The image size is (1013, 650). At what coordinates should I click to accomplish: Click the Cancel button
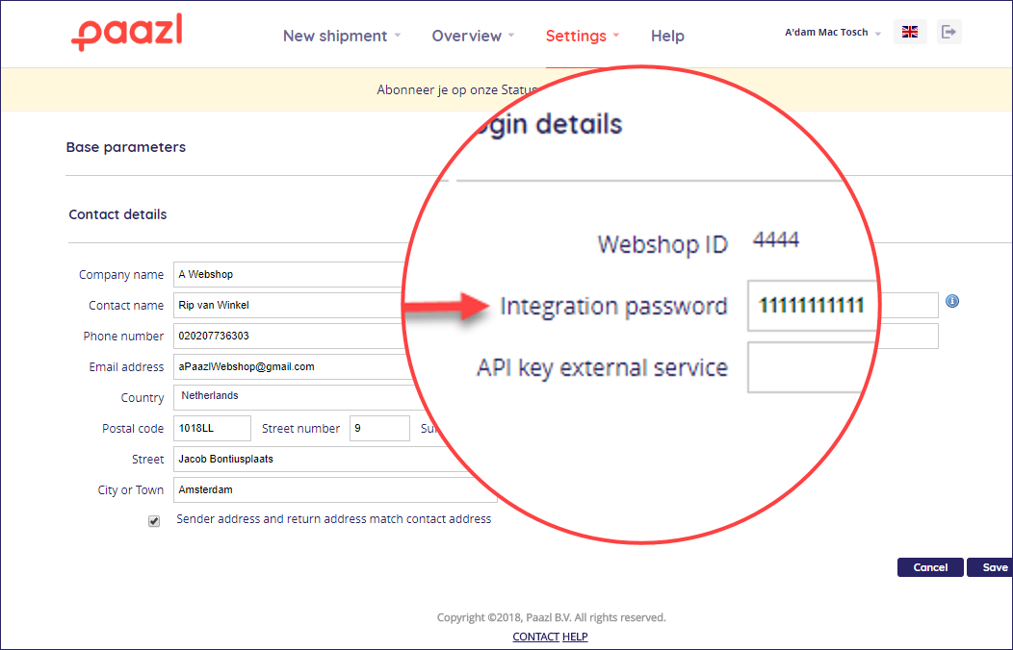[x=930, y=567]
